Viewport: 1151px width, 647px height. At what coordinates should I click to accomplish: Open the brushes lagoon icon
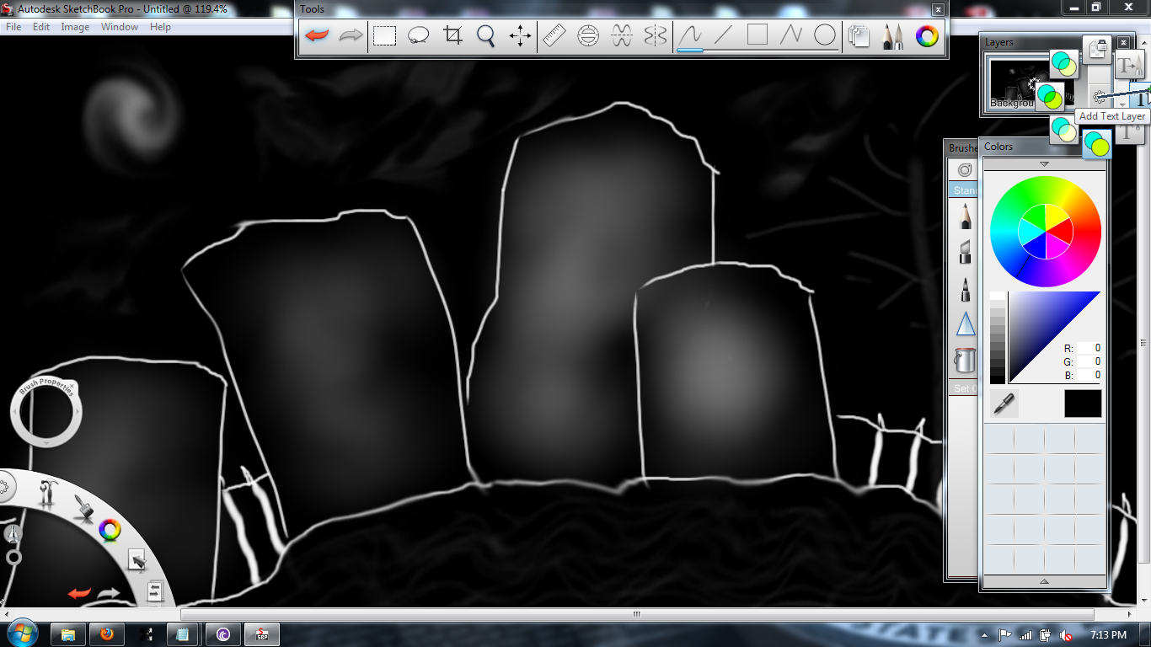[x=82, y=508]
